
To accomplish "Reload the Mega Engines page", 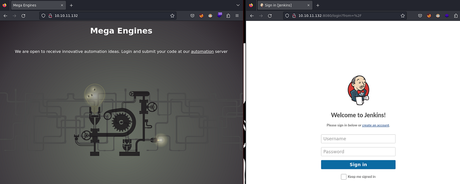I will click(x=23, y=16).
